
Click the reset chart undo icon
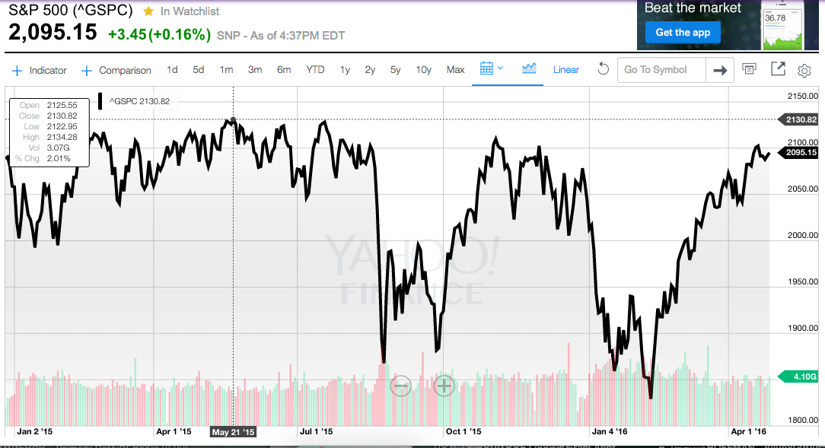pos(603,69)
